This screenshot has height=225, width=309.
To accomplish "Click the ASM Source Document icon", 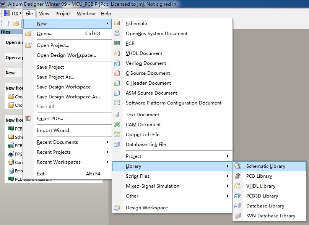I will pos(117,93).
